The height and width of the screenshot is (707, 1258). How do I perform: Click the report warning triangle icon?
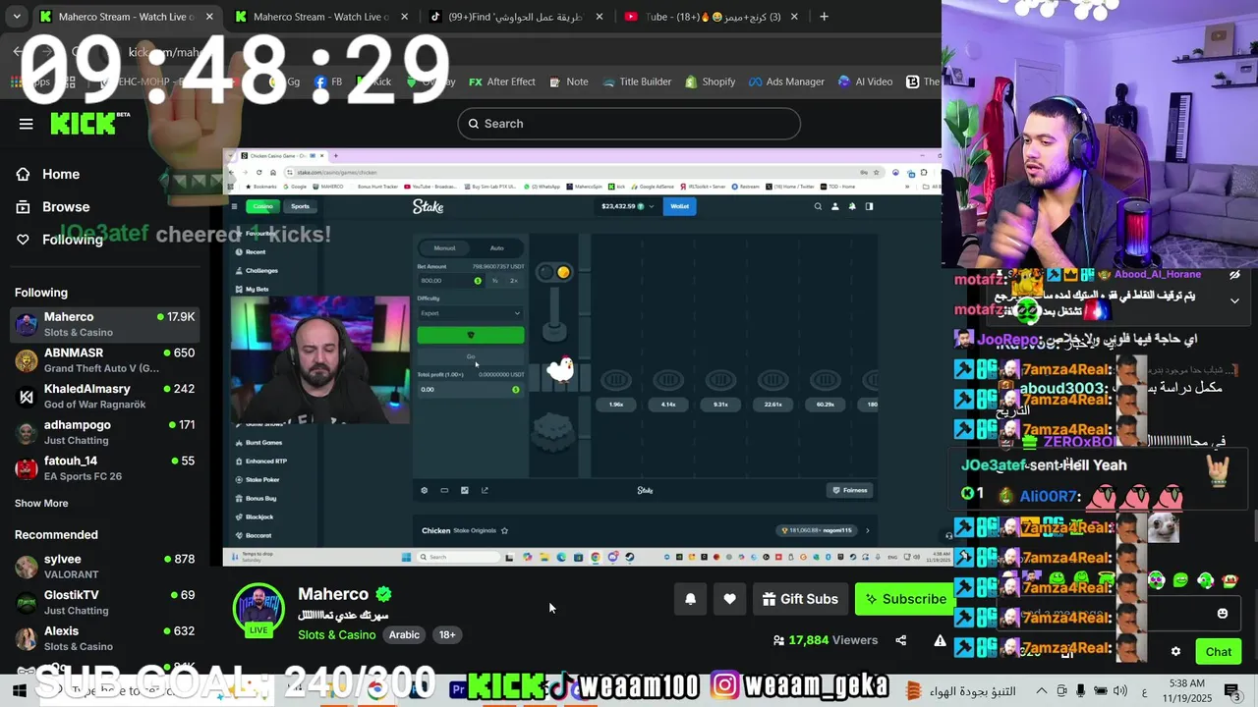(940, 640)
